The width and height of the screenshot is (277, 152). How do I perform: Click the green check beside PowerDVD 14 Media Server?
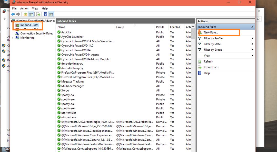tap(59, 41)
